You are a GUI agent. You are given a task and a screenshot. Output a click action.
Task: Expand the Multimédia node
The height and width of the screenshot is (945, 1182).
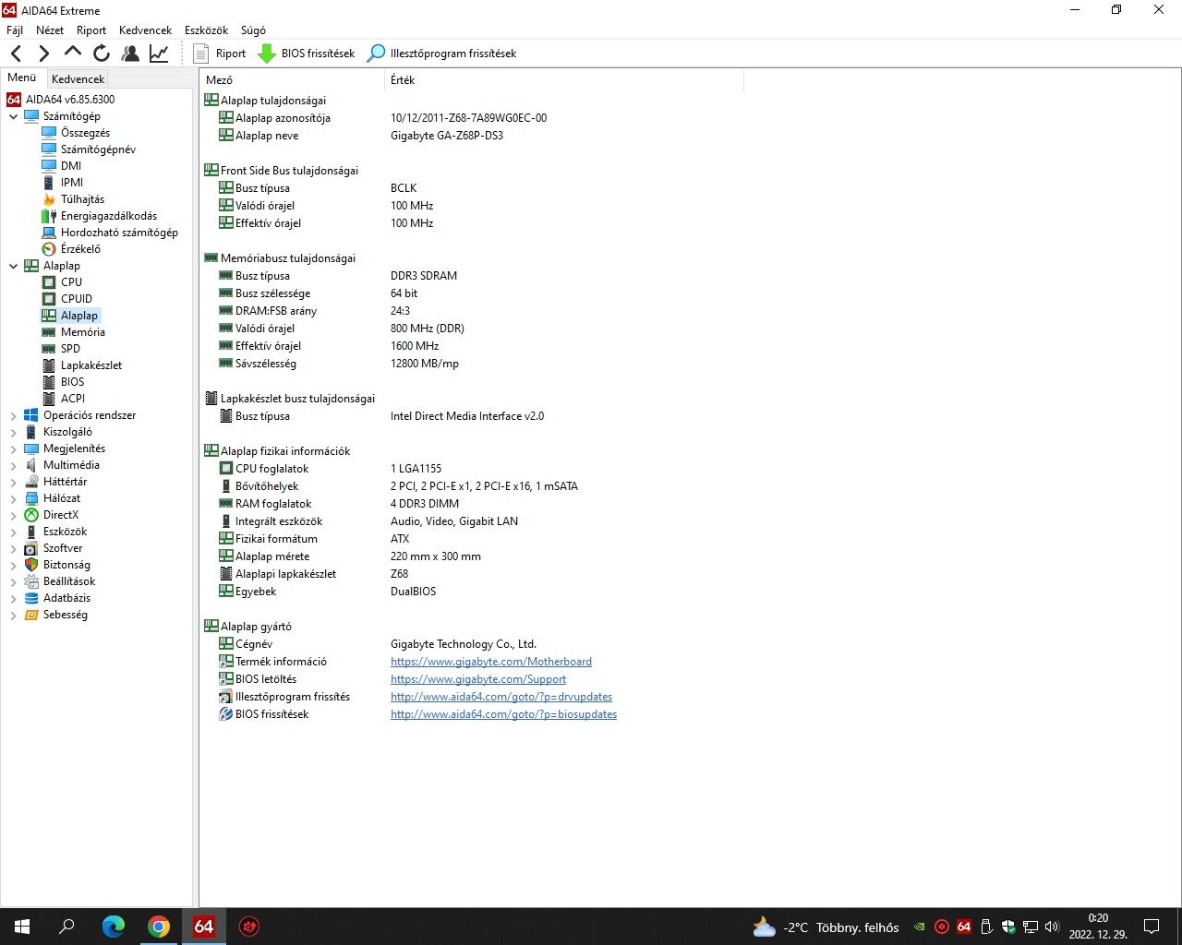13,466
